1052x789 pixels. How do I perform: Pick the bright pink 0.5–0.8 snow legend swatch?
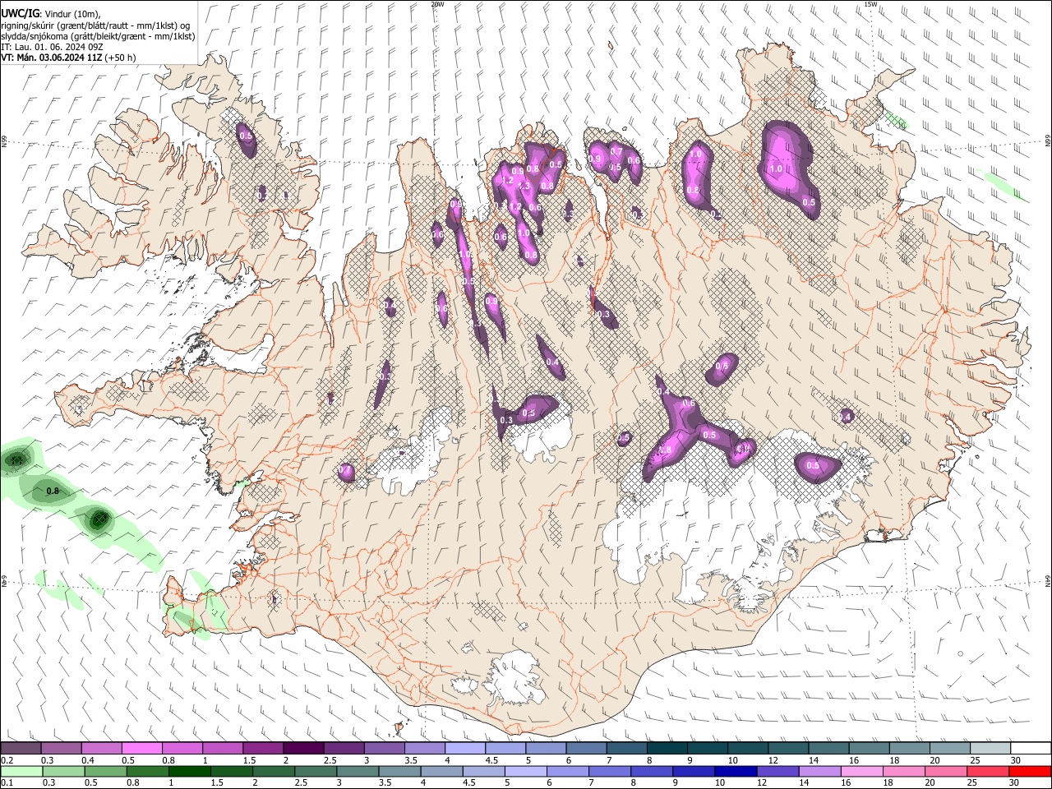(141, 749)
